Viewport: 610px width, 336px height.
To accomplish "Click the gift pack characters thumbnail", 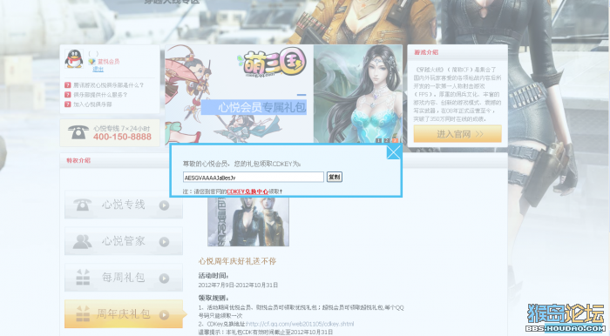I will point(248,221).
